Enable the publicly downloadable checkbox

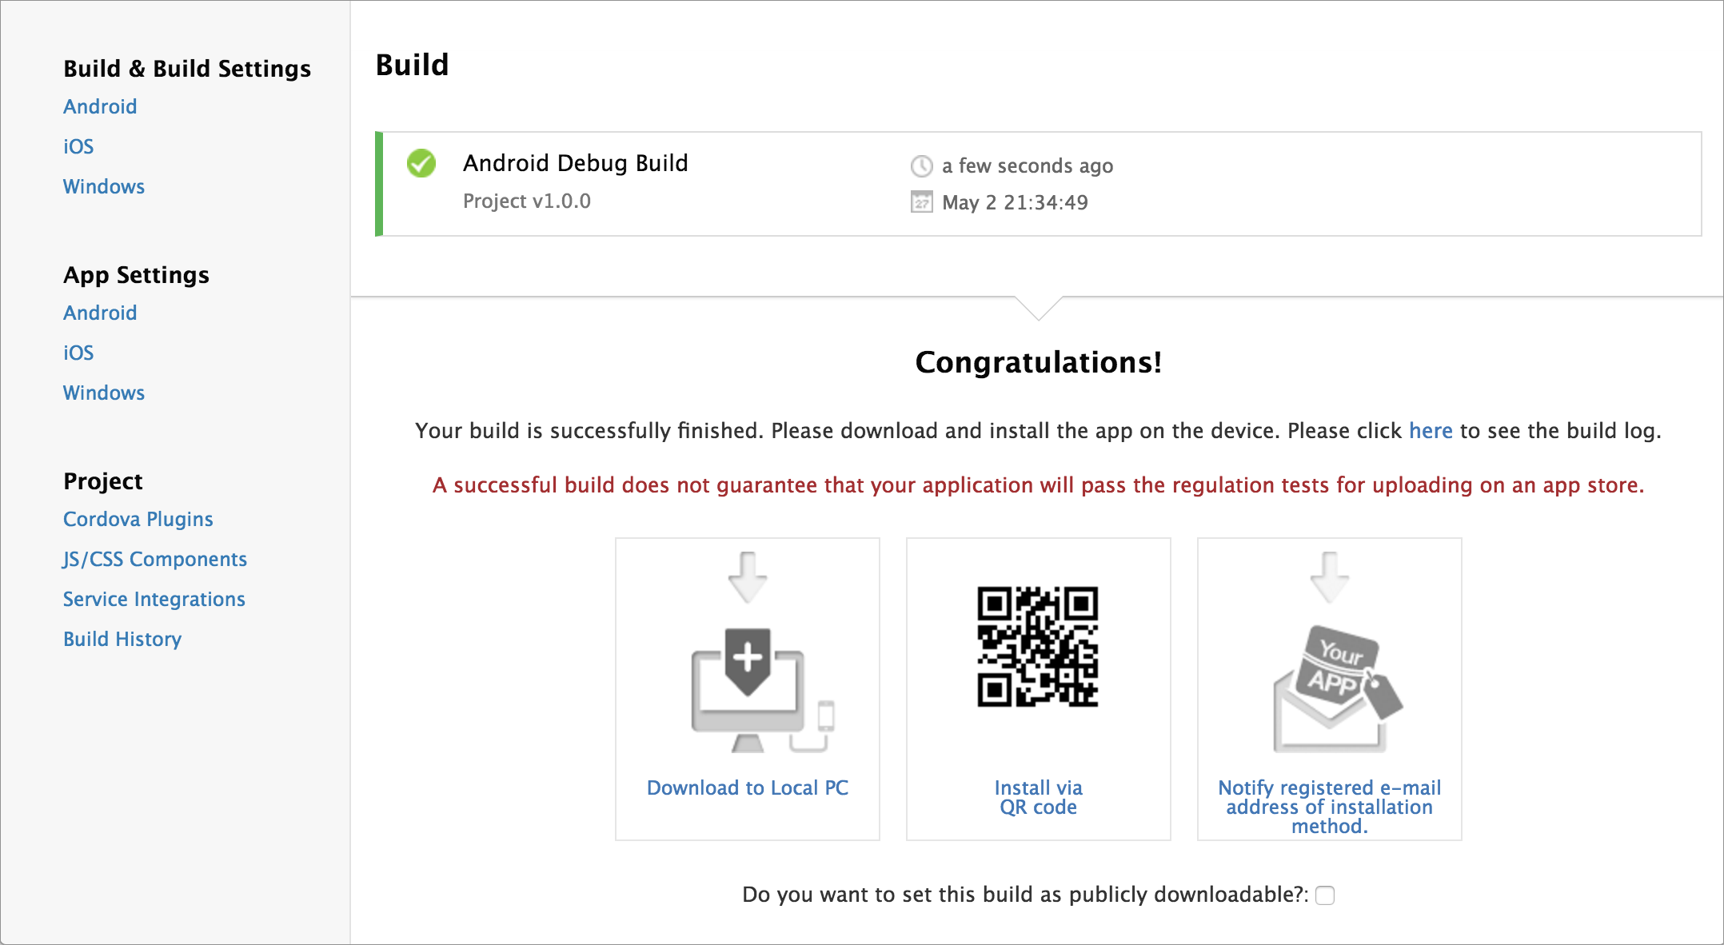coord(1325,895)
